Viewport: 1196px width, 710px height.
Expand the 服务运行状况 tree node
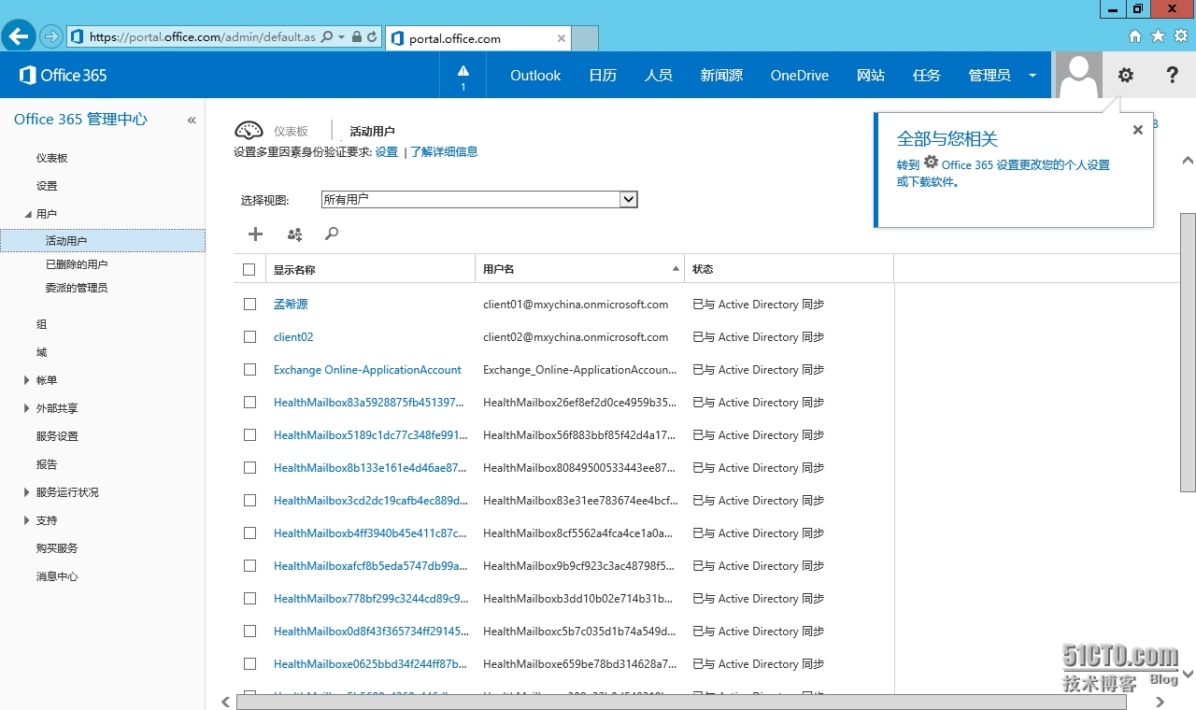[x=26, y=492]
